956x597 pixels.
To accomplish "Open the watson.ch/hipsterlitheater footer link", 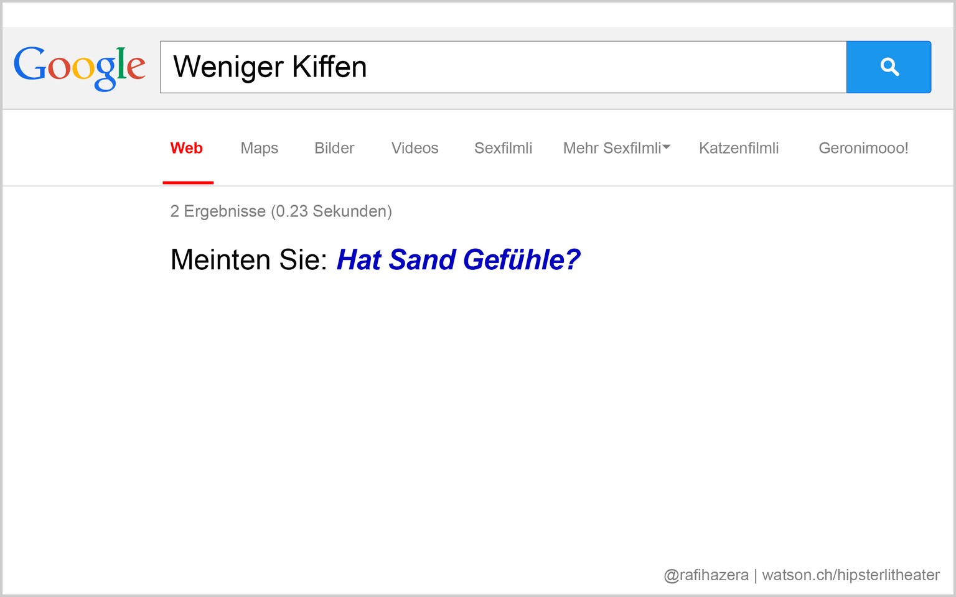I will click(x=851, y=575).
